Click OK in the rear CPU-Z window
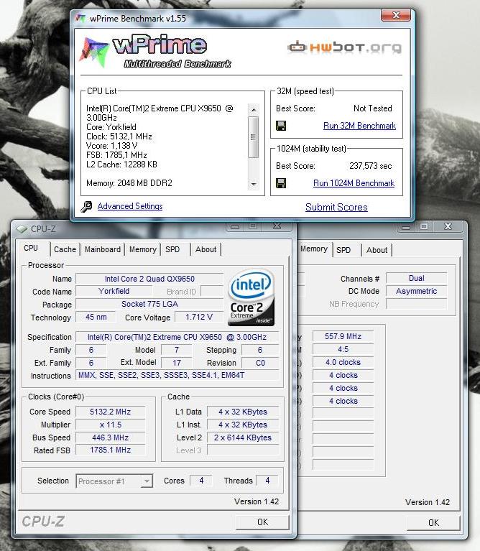This screenshot has height=551, width=480. tap(433, 523)
